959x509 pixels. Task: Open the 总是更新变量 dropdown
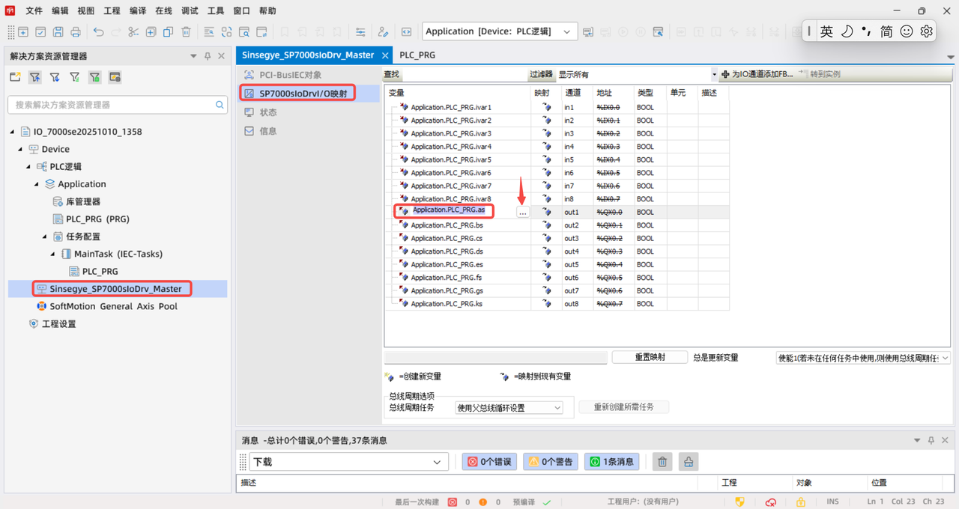click(863, 358)
